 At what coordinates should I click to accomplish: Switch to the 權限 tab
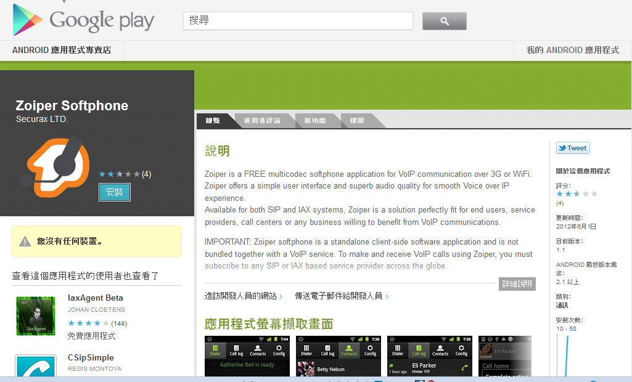[357, 121]
